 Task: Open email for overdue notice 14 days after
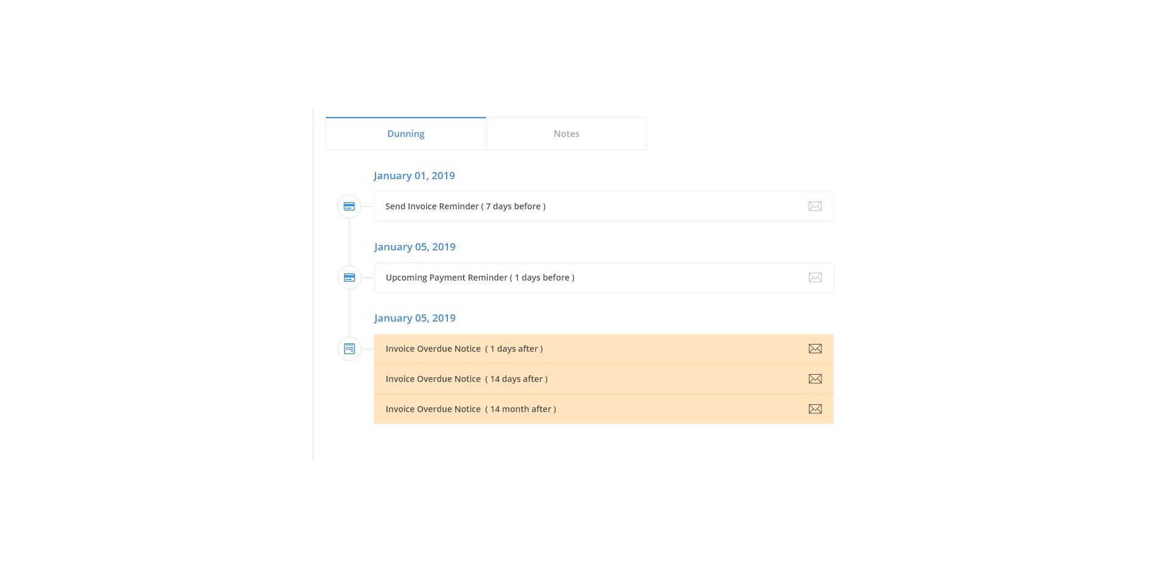coord(815,379)
